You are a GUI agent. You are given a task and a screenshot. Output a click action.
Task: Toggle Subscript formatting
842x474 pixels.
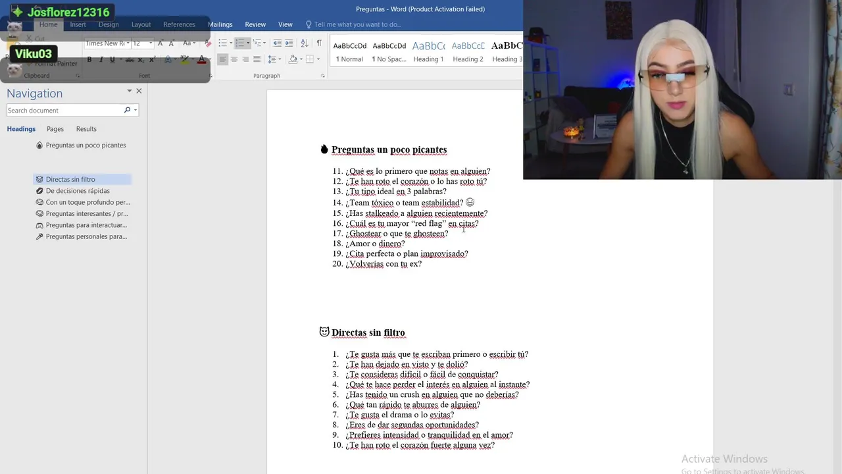(x=141, y=59)
